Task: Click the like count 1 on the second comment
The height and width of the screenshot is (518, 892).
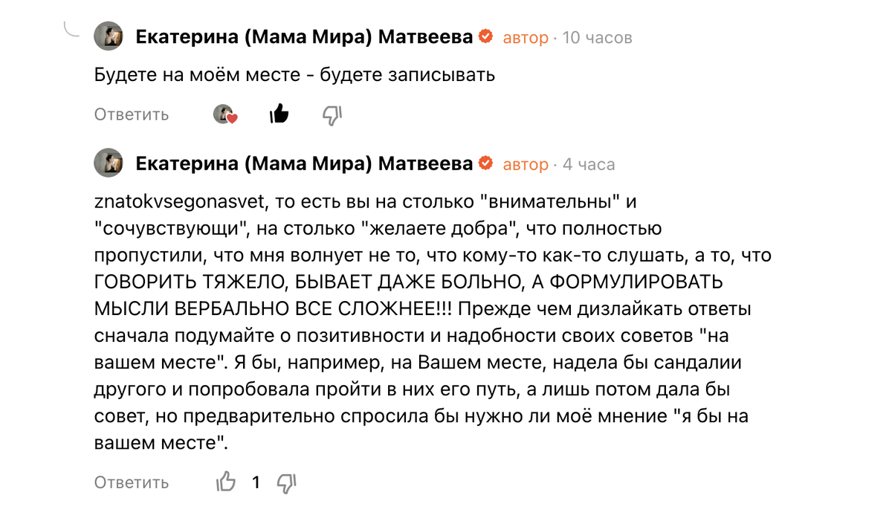Action: point(256,482)
